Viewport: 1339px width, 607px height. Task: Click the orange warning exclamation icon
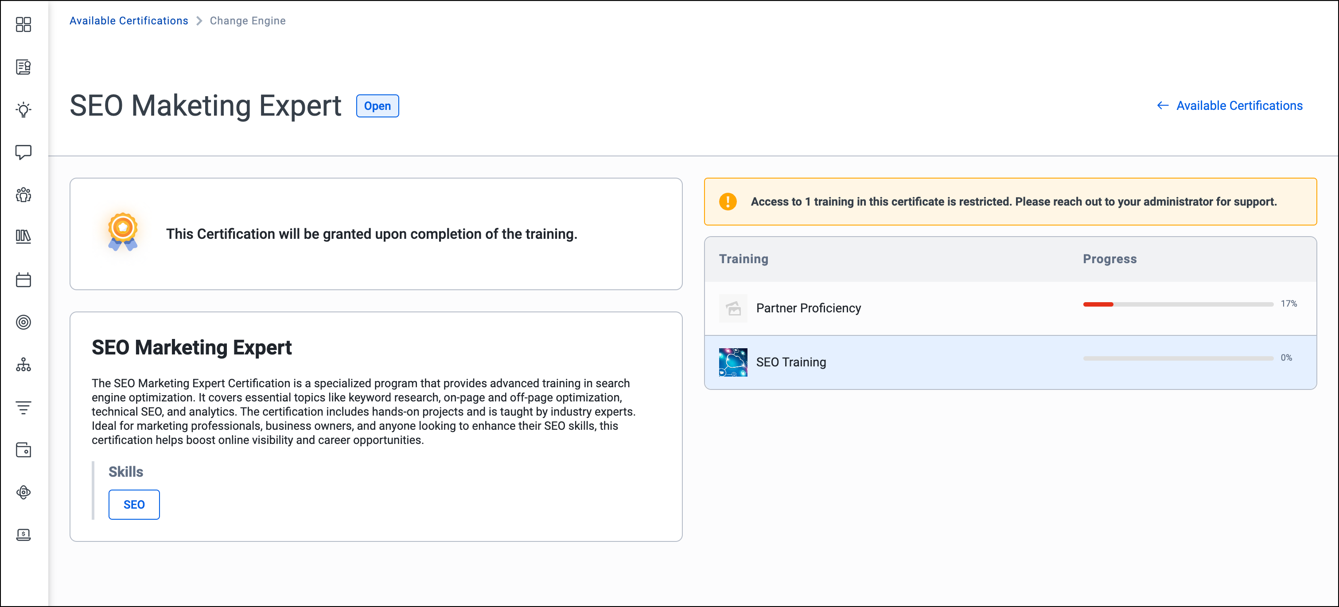click(728, 202)
